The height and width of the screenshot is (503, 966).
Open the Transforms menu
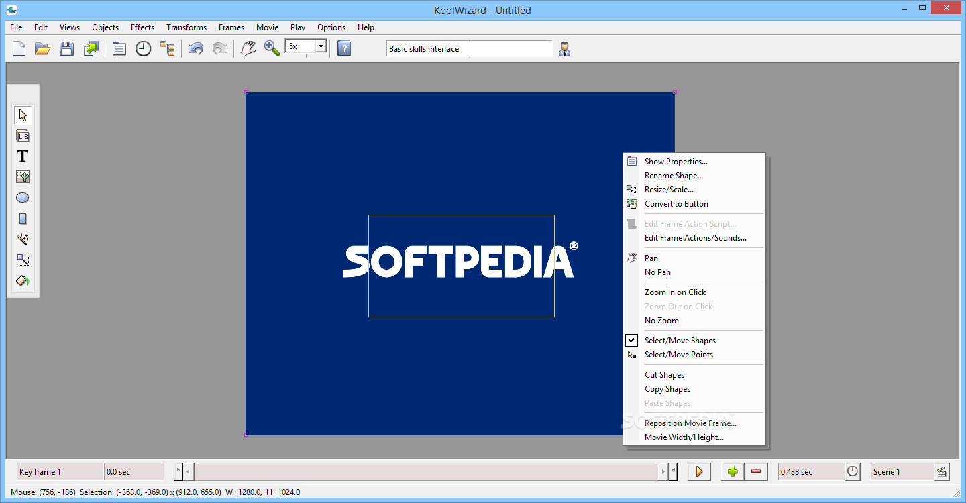[186, 27]
